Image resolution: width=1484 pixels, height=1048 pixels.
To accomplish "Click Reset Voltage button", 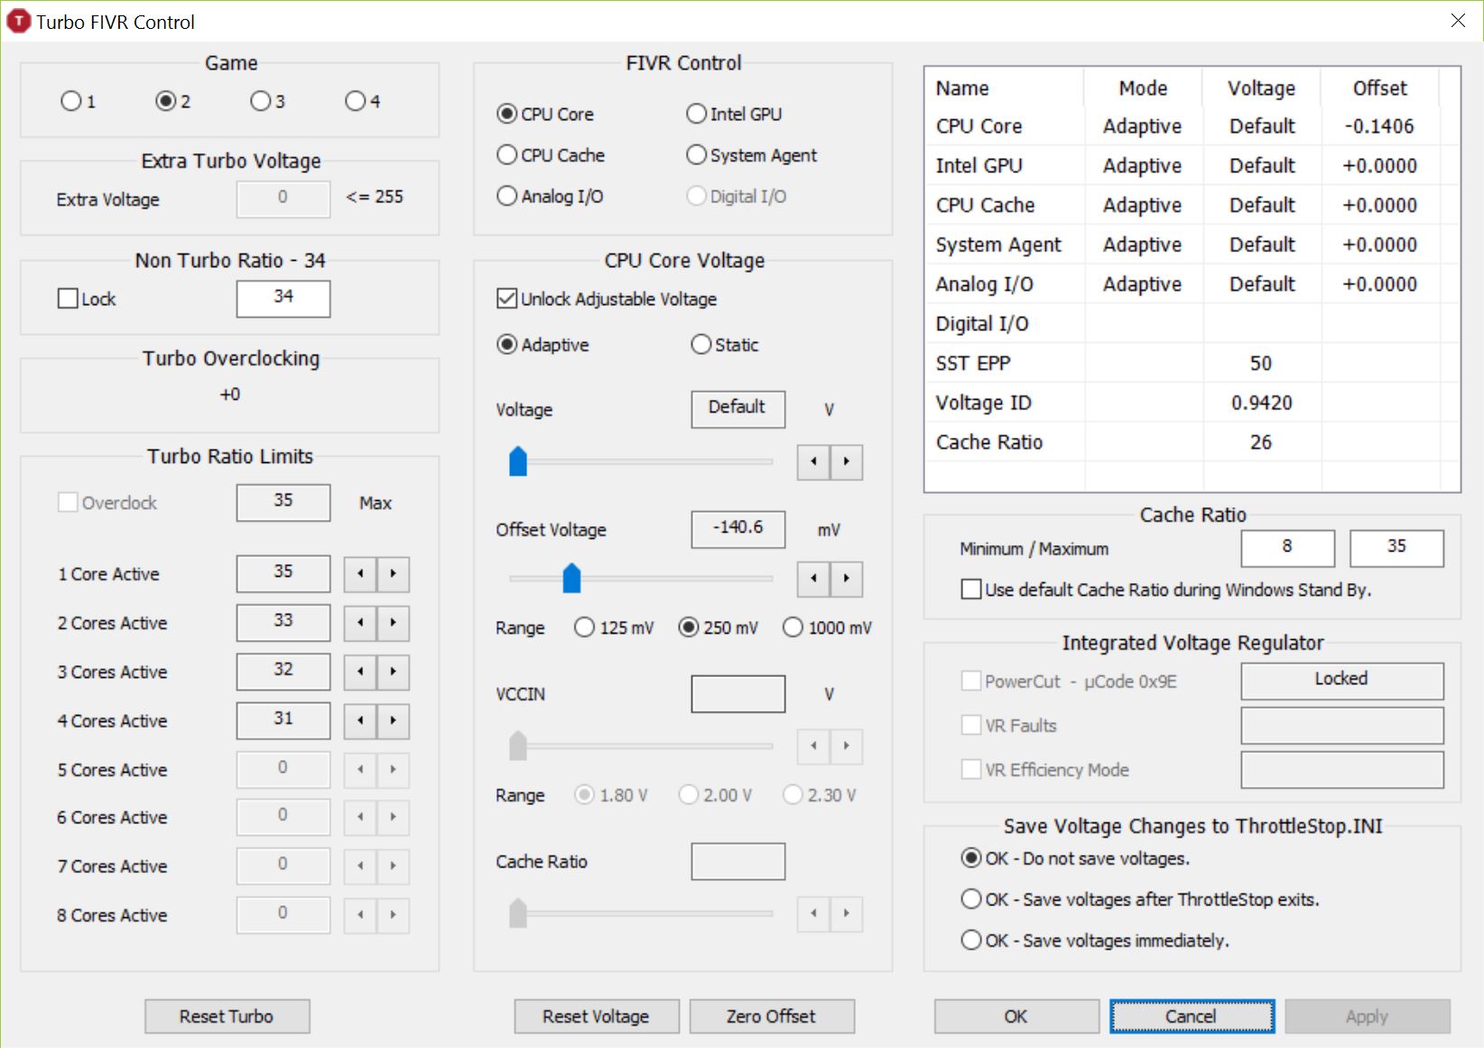I will (597, 1016).
